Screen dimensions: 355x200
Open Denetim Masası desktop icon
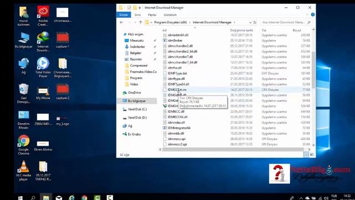coord(23,119)
